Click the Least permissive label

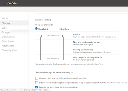click(52, 59)
